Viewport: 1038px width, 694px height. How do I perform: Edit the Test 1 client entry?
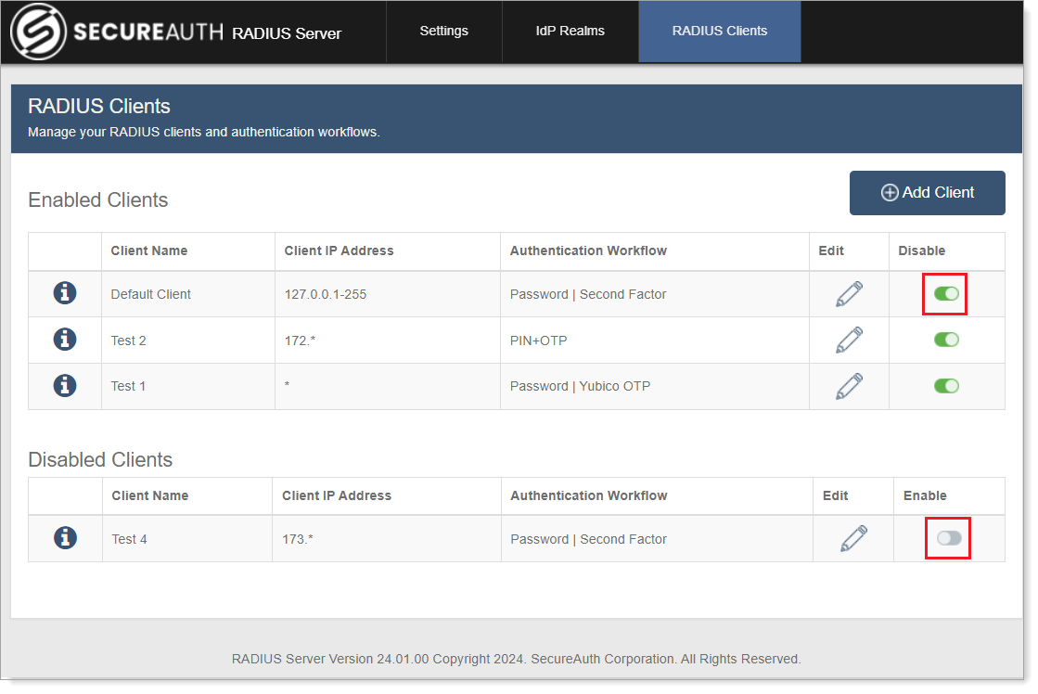(849, 385)
